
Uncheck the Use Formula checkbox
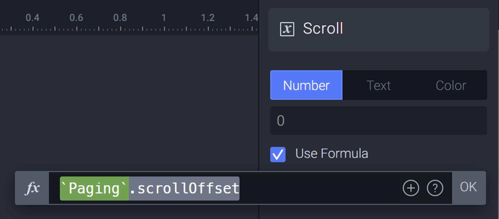click(x=278, y=154)
